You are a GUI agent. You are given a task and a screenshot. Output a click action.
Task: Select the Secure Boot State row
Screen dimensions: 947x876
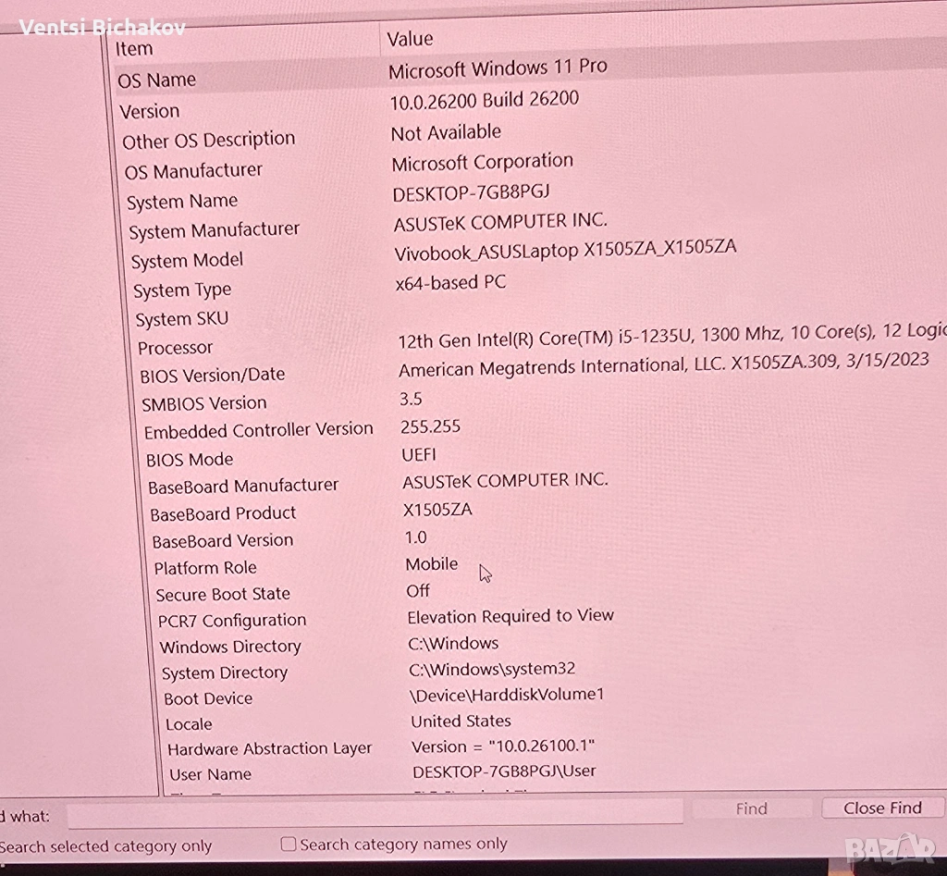click(x=223, y=594)
